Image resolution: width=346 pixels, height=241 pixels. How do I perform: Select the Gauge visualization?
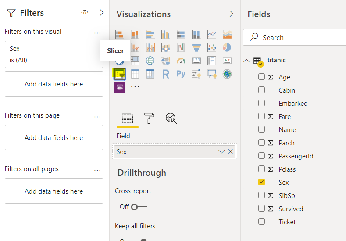(181, 61)
